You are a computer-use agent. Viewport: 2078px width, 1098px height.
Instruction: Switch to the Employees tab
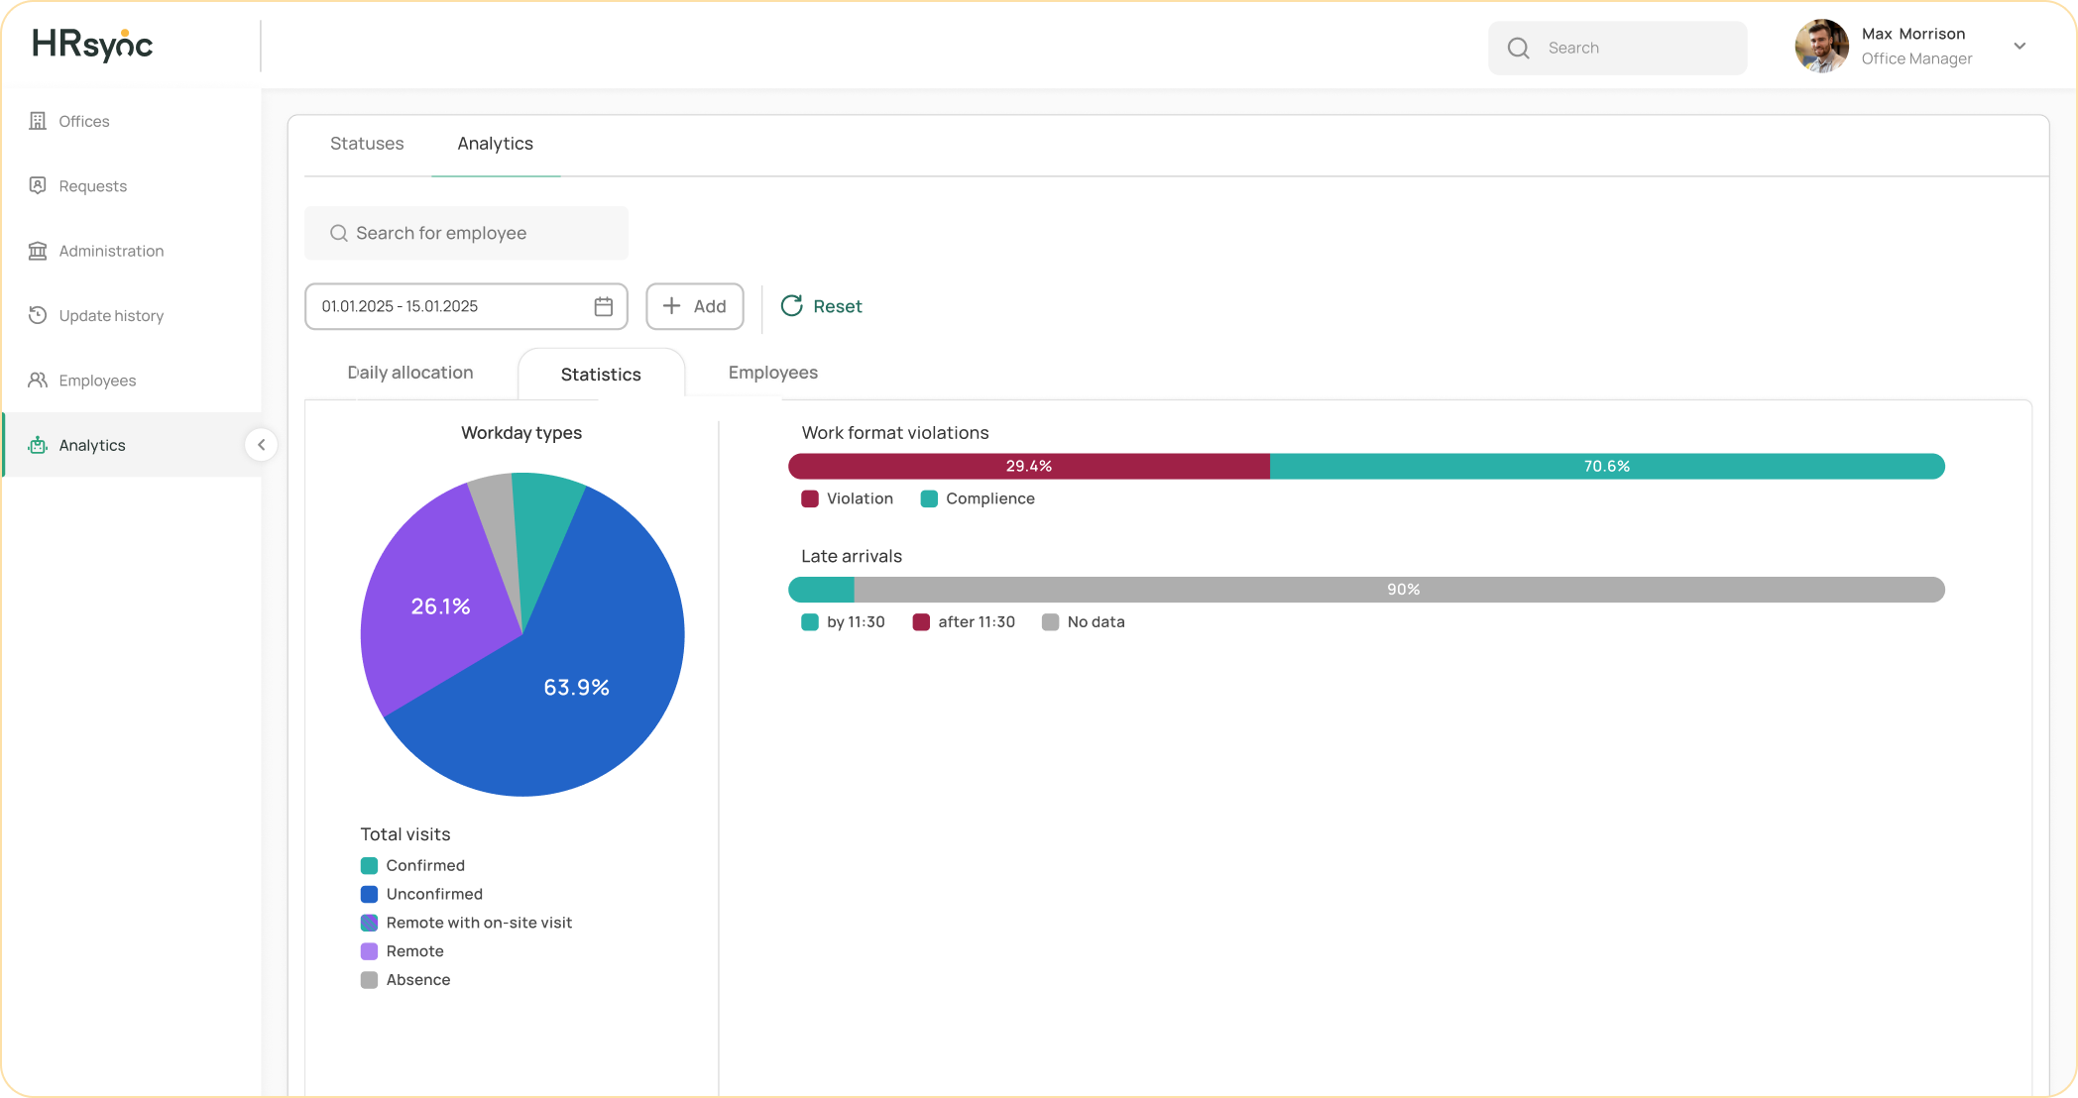pos(773,371)
